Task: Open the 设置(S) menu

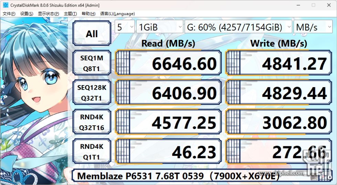Action: [27, 14]
